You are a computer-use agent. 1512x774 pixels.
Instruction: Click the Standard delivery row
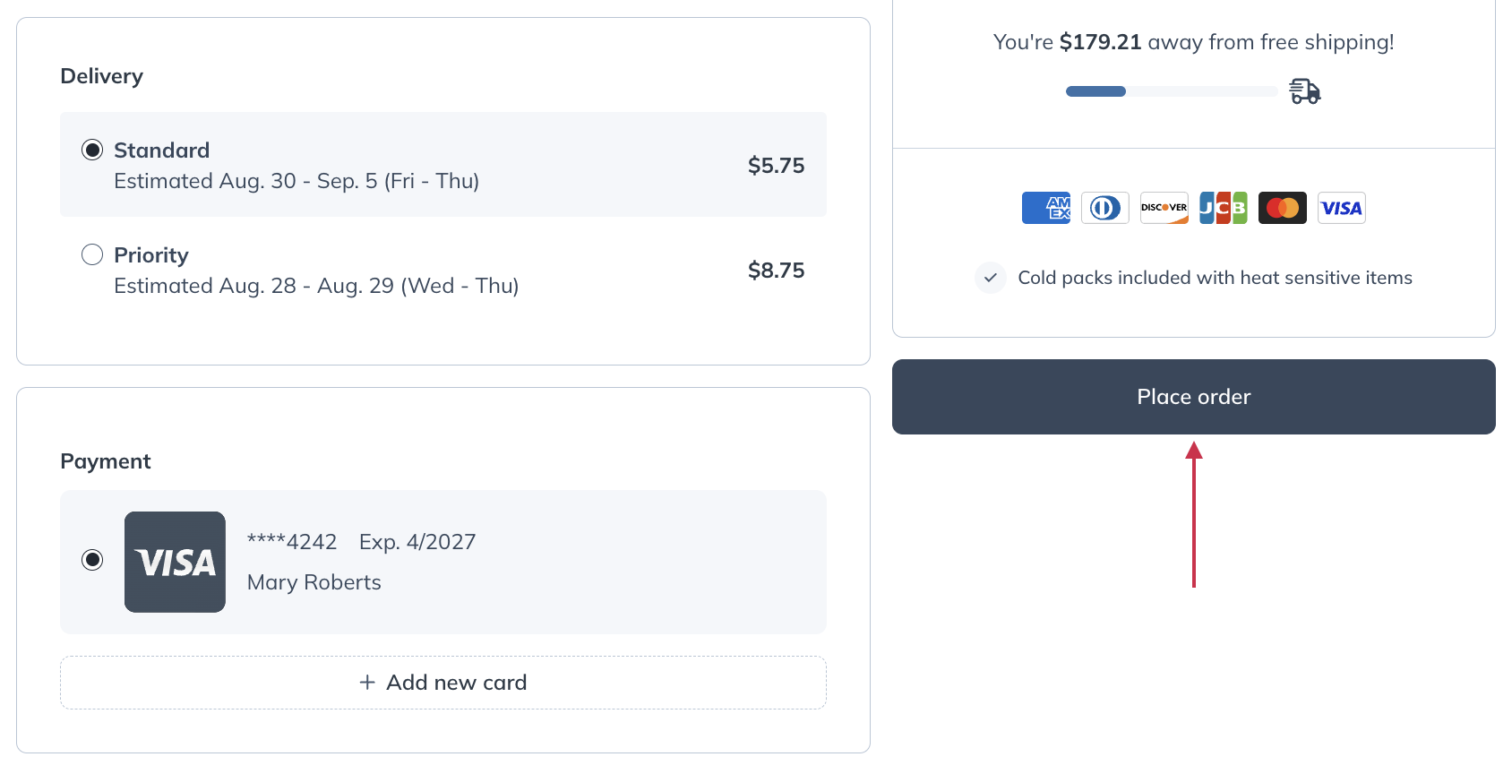click(x=443, y=165)
